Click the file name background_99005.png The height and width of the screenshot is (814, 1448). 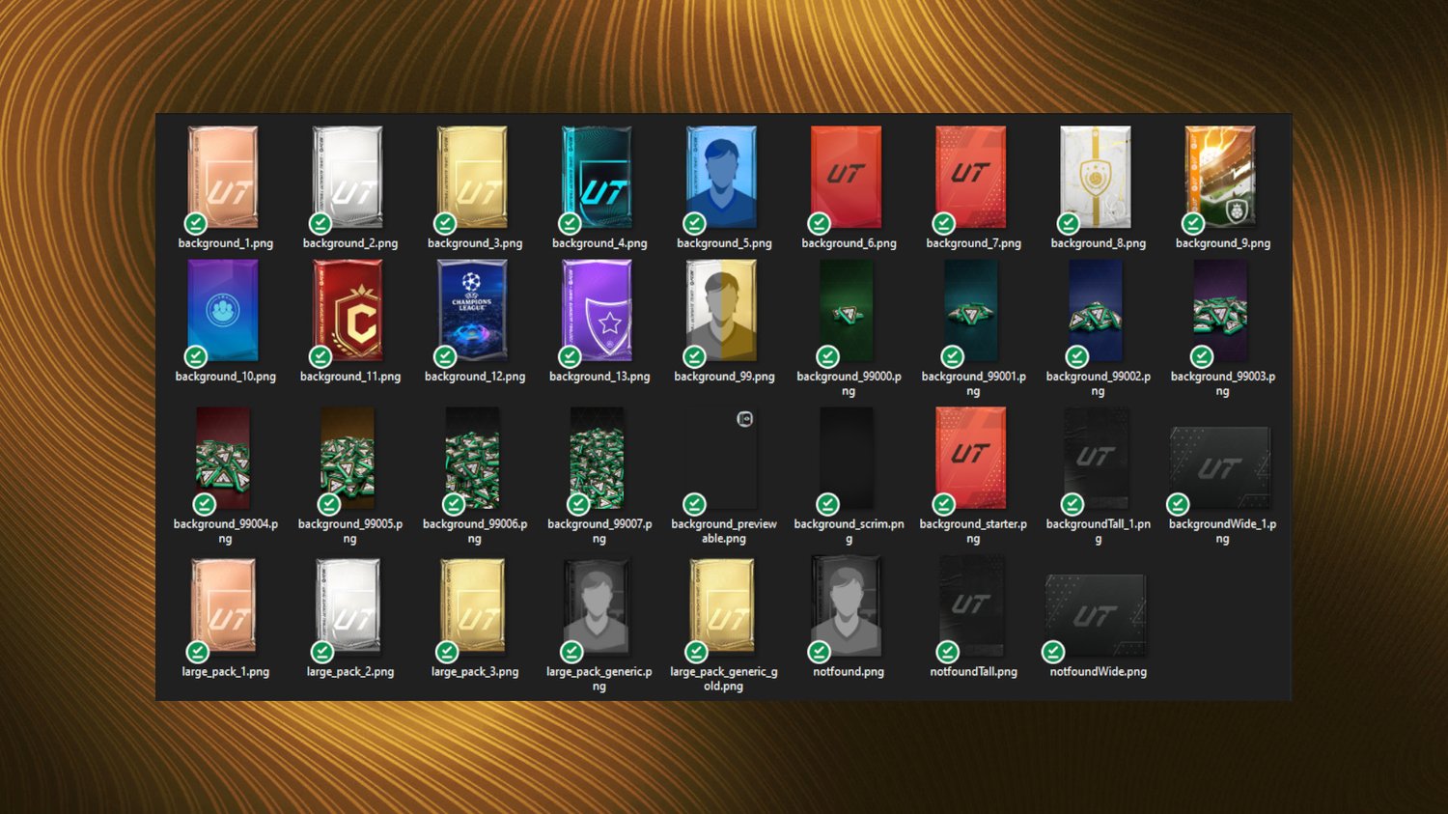[350, 531]
